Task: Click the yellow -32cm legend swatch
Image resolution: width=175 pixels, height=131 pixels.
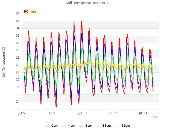Action: [x=117, y=126]
